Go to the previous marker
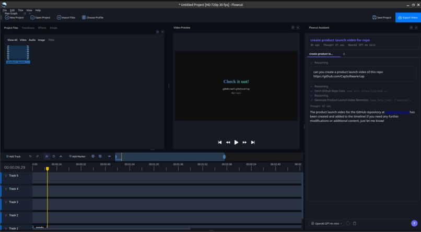The image size is (421, 232). coord(93,156)
